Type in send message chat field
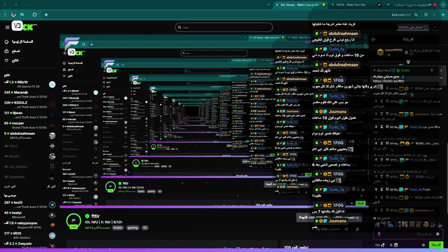 (408, 234)
